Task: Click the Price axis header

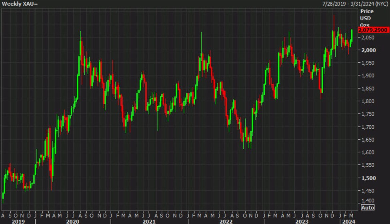Action: (x=366, y=12)
